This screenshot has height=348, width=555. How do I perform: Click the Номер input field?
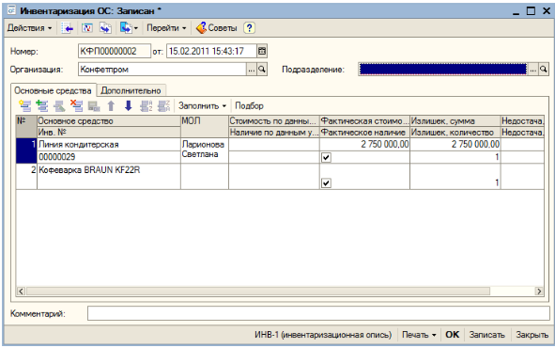[114, 52]
